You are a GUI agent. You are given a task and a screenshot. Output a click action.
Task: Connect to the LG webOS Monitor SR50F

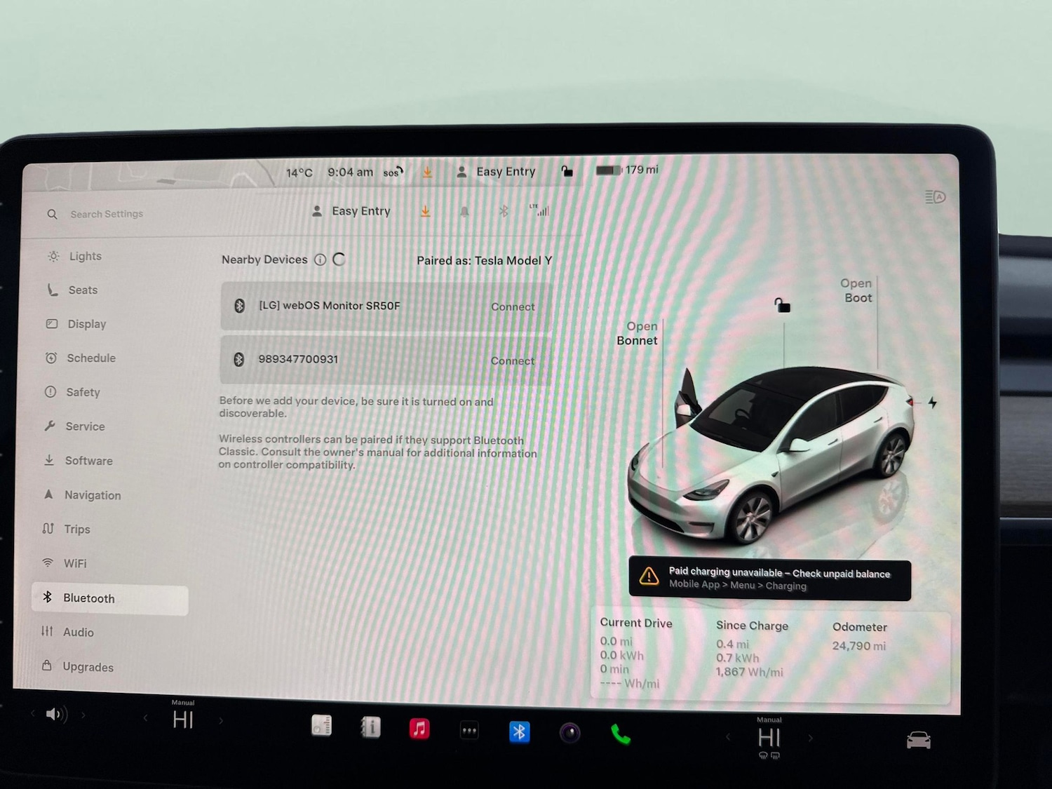513,306
